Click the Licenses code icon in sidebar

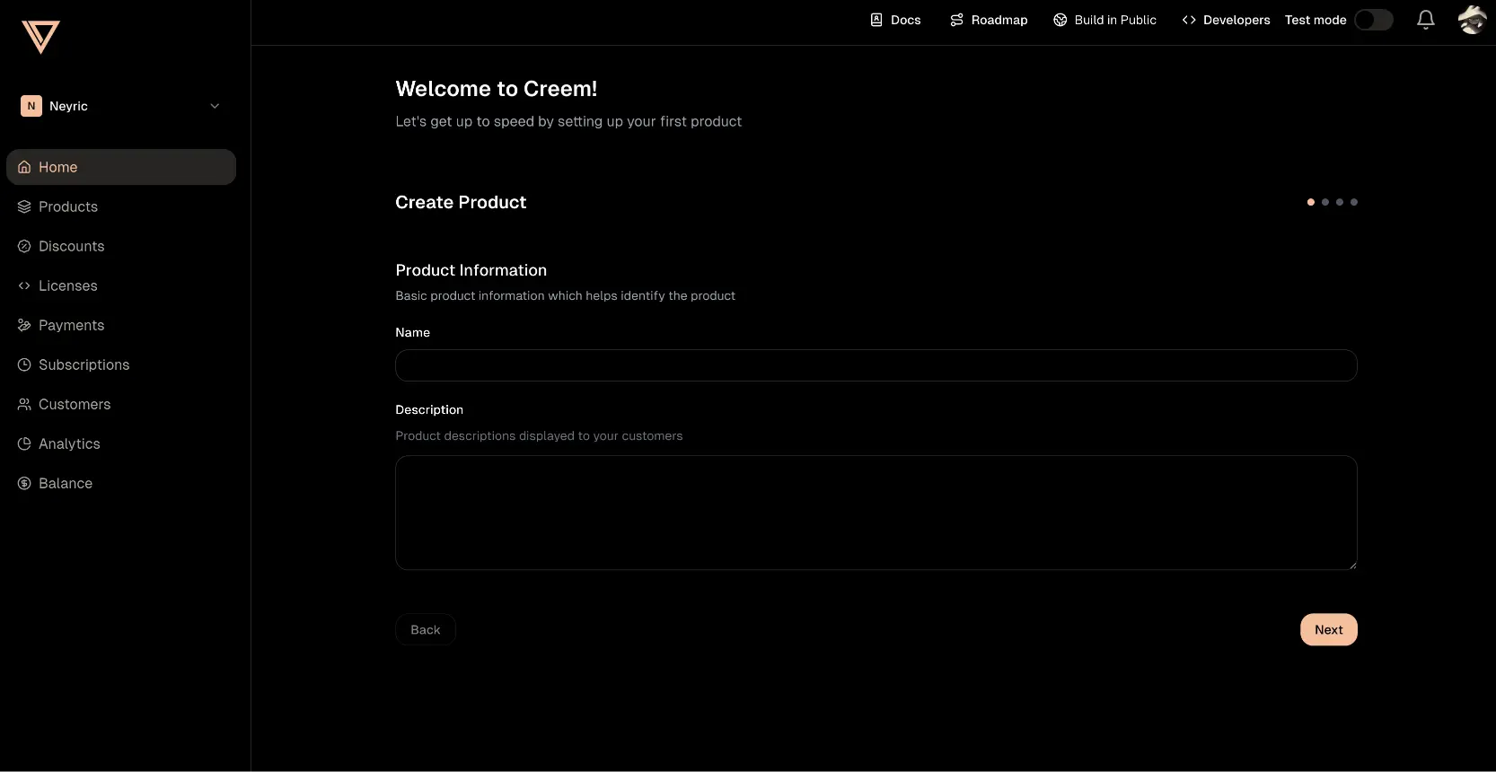[24, 285]
